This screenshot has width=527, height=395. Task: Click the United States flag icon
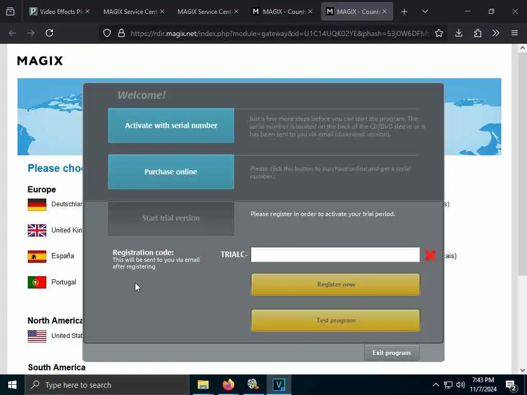[x=37, y=336]
